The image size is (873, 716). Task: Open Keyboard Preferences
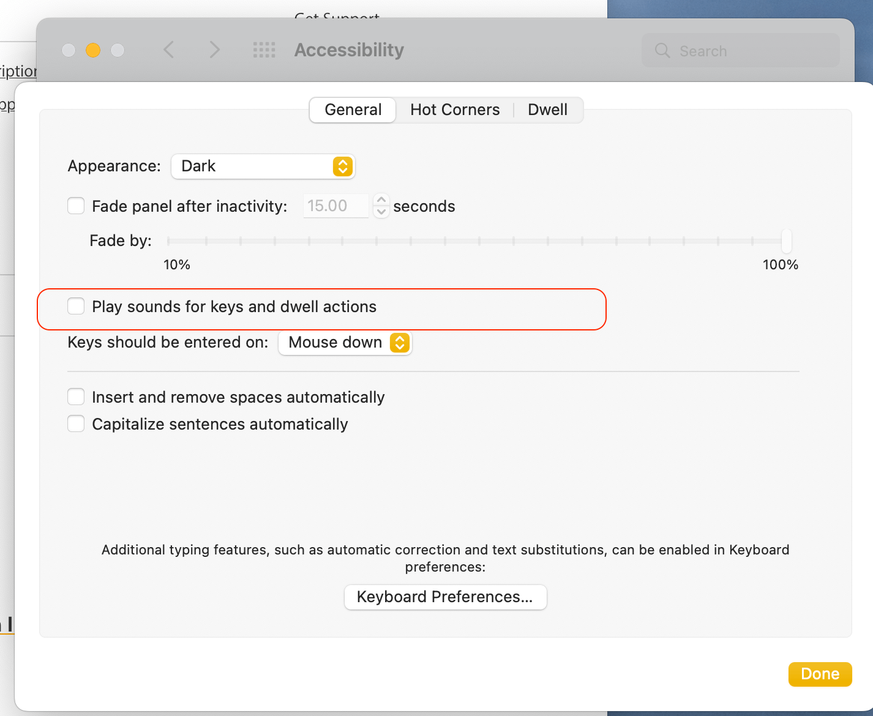[445, 597]
